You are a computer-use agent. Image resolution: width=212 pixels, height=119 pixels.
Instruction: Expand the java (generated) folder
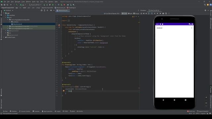coord(6,31)
